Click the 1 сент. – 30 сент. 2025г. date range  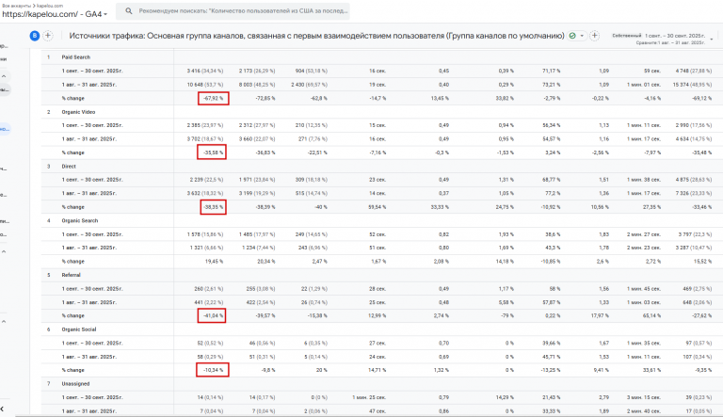[675, 36]
